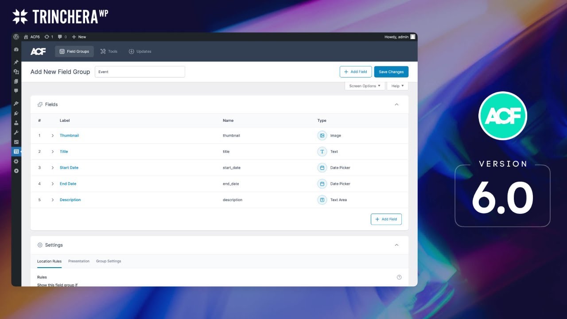Open Tools wrench icon in the sidebar
Screen dimensions: 567x319
tap(16, 132)
